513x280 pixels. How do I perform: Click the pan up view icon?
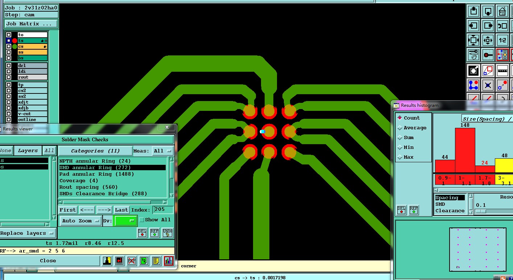click(x=473, y=11)
